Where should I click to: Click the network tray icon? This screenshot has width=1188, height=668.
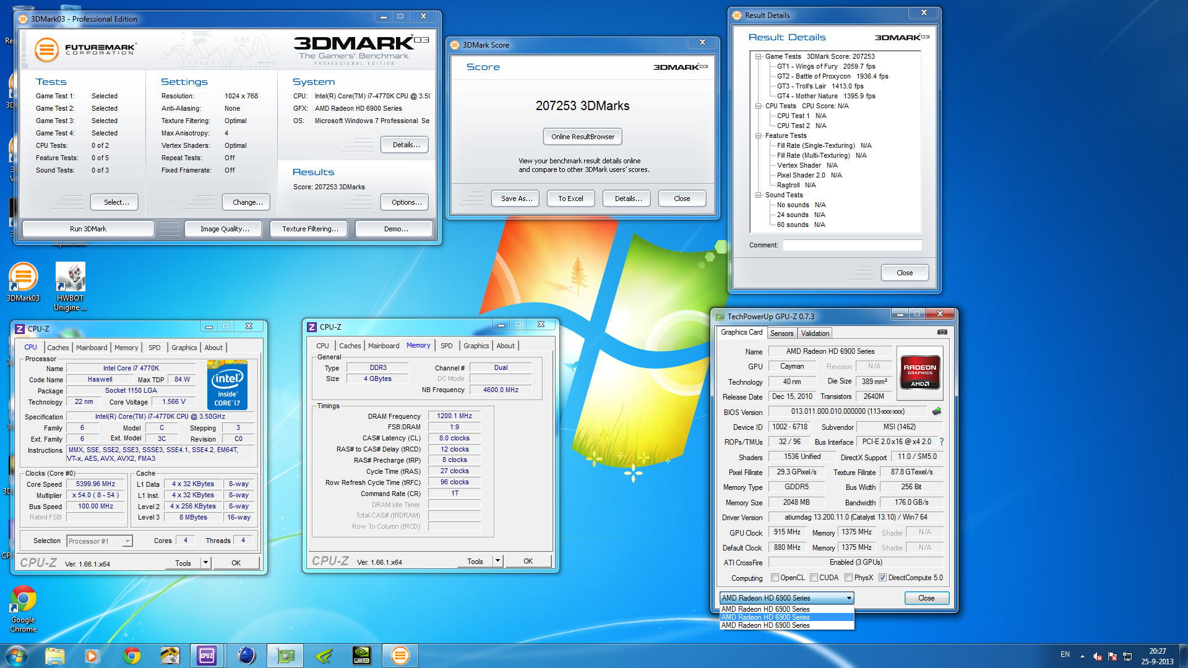point(1127,656)
